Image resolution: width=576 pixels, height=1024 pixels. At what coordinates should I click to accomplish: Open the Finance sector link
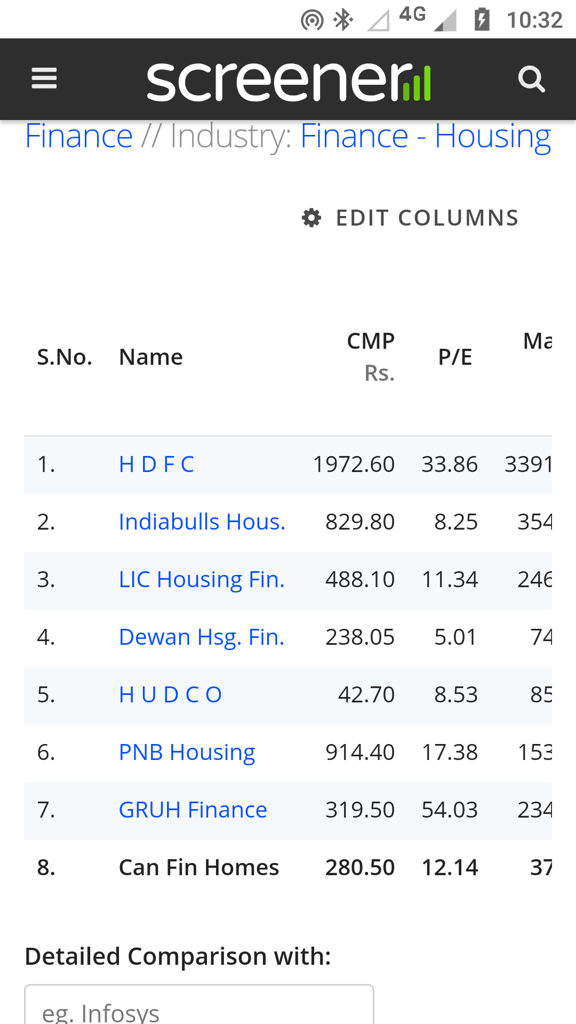click(79, 137)
